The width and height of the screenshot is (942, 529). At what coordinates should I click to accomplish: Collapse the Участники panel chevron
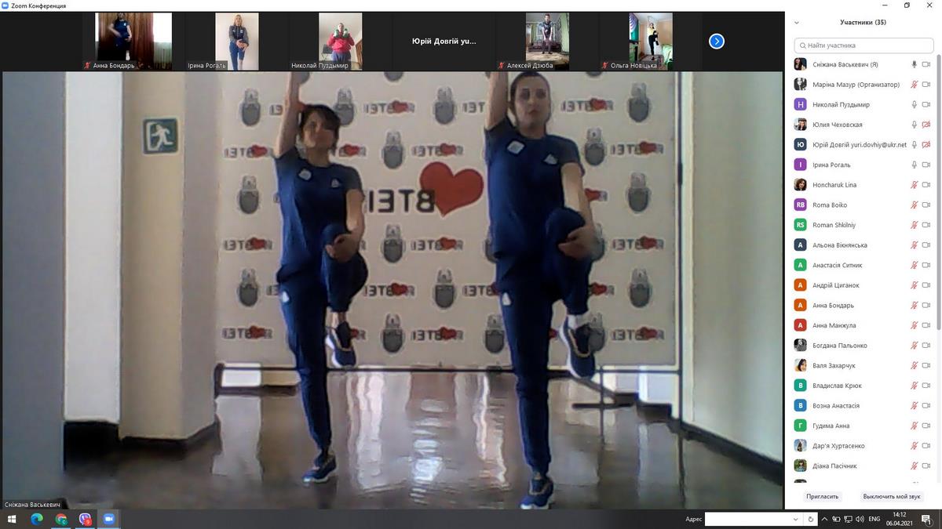pyautogui.click(x=798, y=23)
